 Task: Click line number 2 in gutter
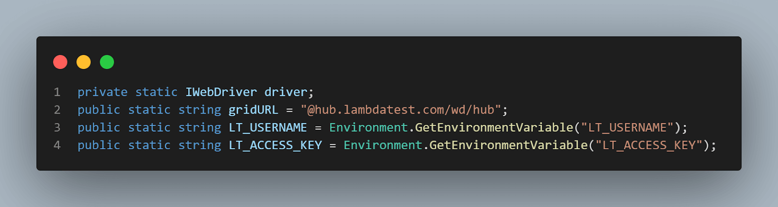pyautogui.click(x=57, y=110)
